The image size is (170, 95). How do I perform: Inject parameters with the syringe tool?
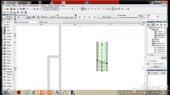tap(40, 9)
